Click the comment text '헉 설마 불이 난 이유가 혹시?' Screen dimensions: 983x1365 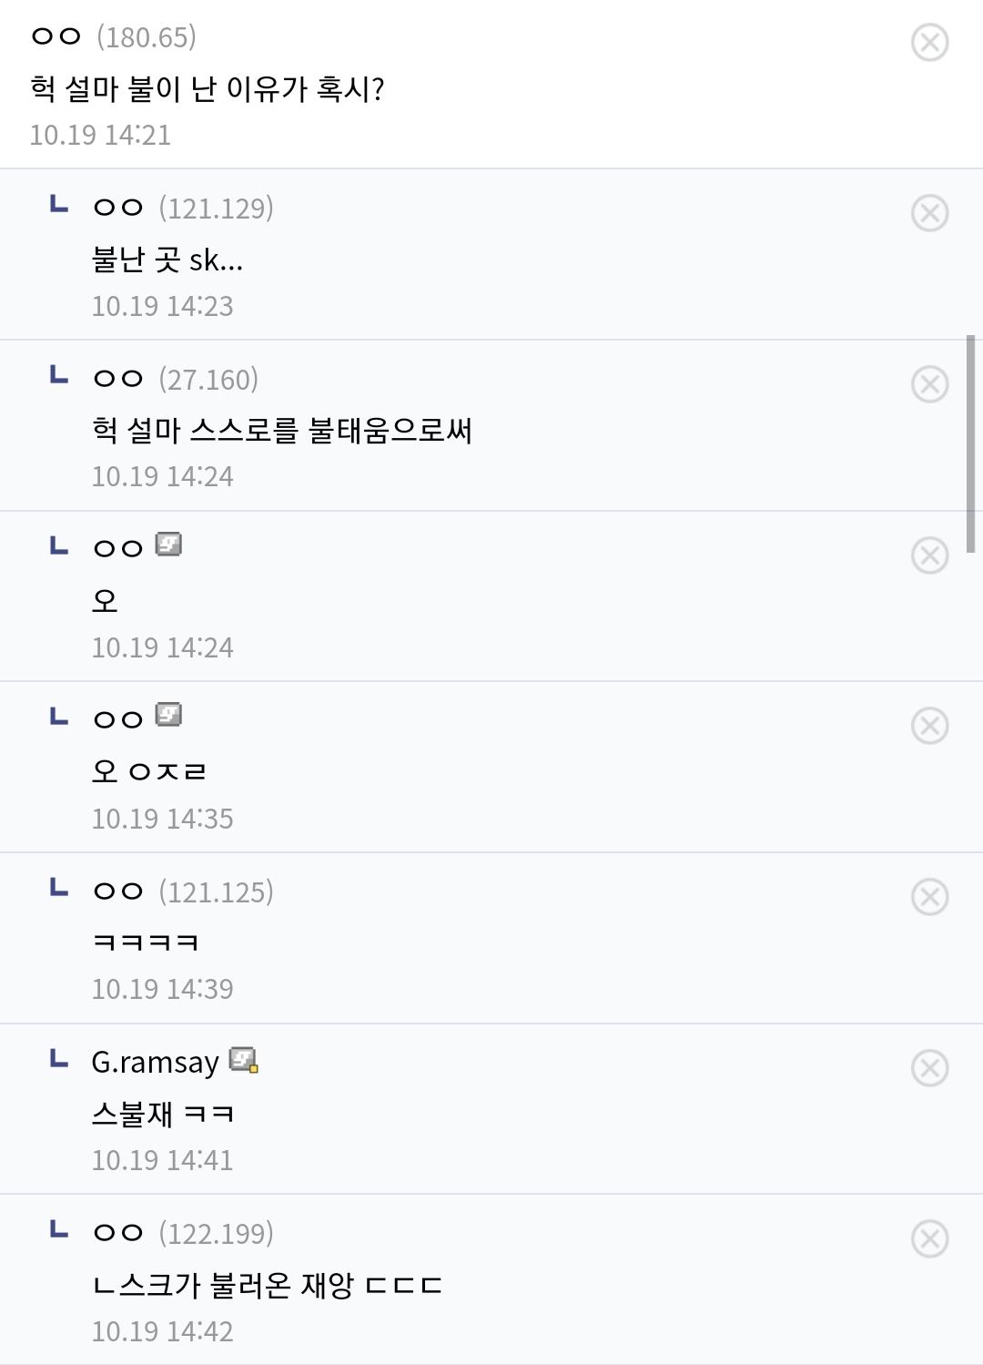point(208,88)
